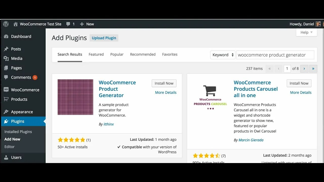This screenshot has width=324, height=182.
Task: Click the Products cart icon in sidebar
Action: 6,99
